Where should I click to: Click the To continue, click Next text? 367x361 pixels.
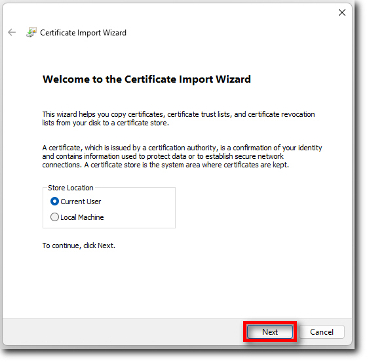pyautogui.click(x=79, y=245)
